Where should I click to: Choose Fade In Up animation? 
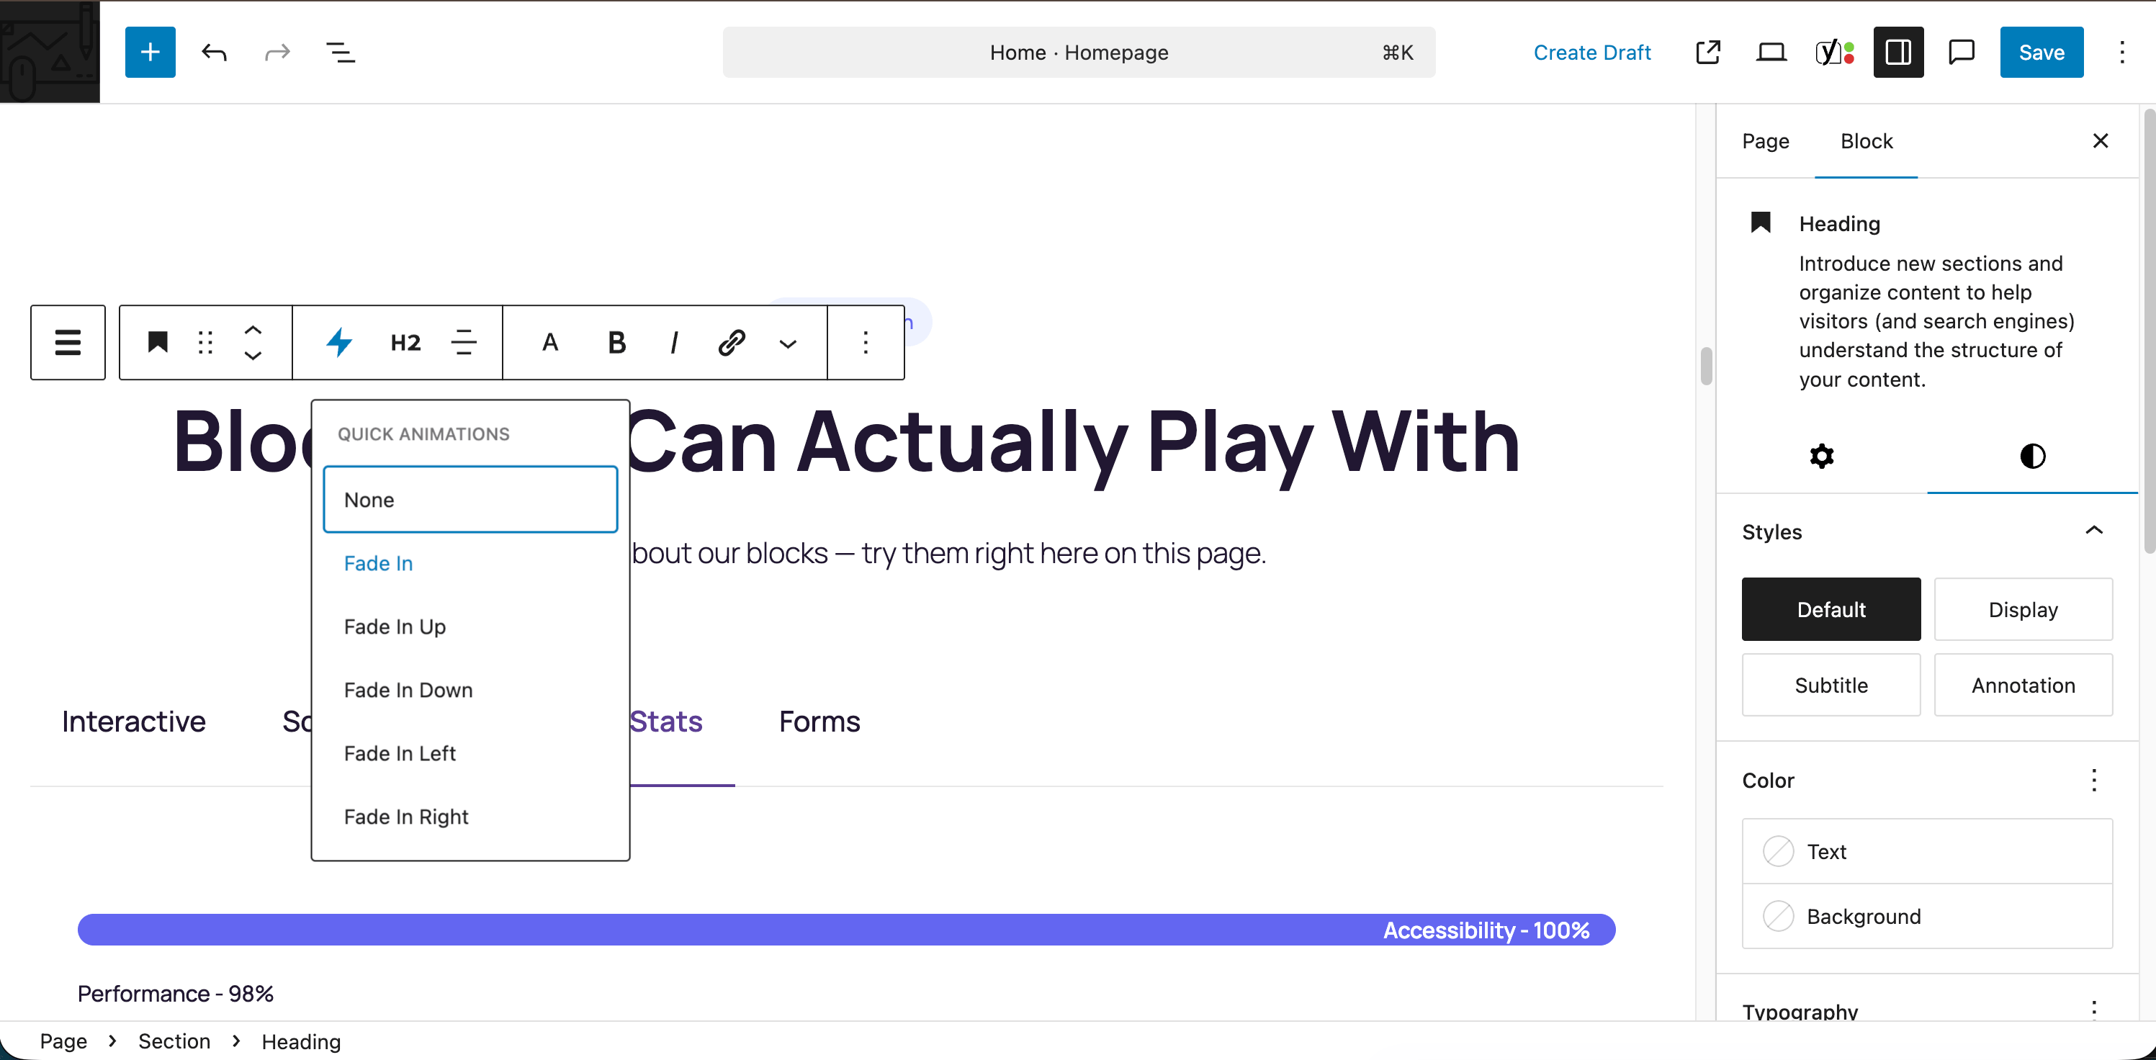[394, 626]
